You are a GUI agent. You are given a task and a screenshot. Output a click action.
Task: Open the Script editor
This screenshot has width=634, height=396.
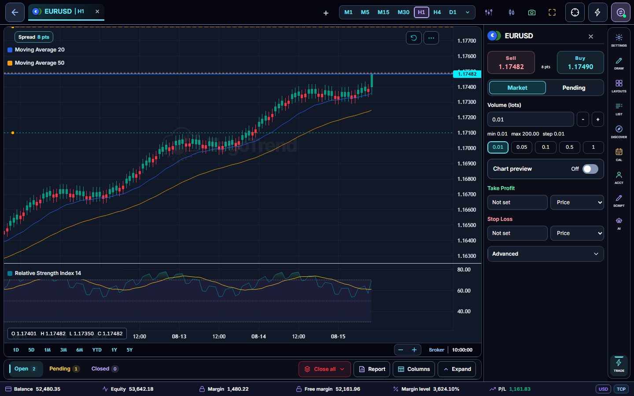(619, 200)
